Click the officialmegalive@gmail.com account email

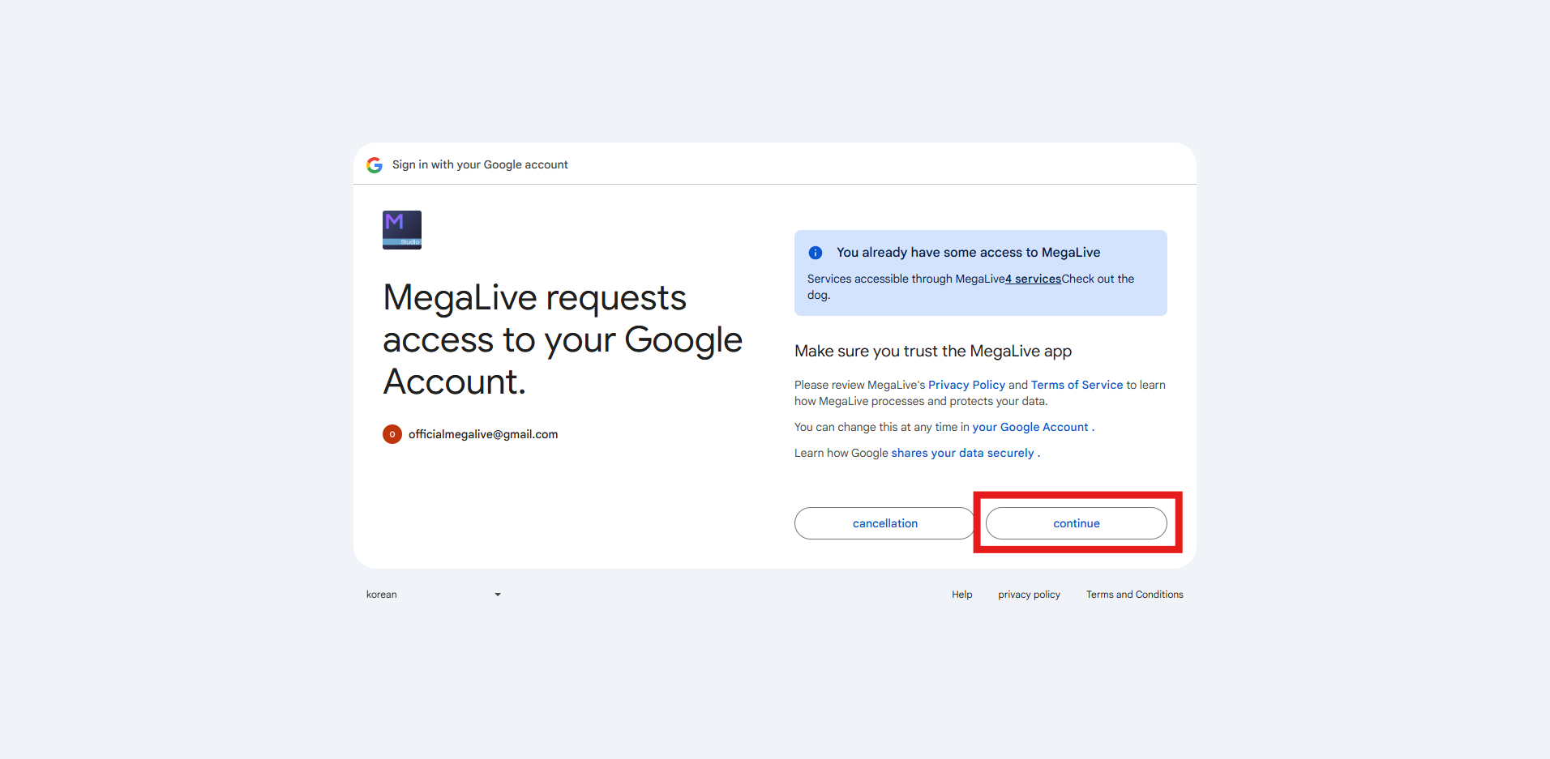(483, 434)
